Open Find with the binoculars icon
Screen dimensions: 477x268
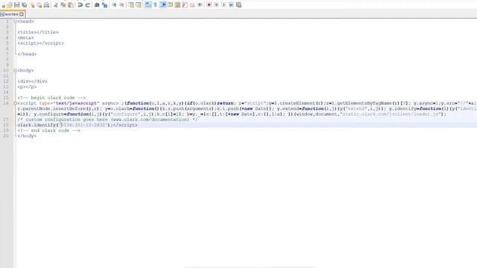coord(97,5)
